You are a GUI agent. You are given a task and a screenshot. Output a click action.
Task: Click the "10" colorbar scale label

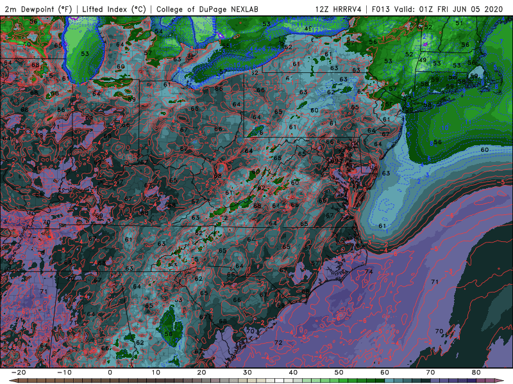click(156, 372)
